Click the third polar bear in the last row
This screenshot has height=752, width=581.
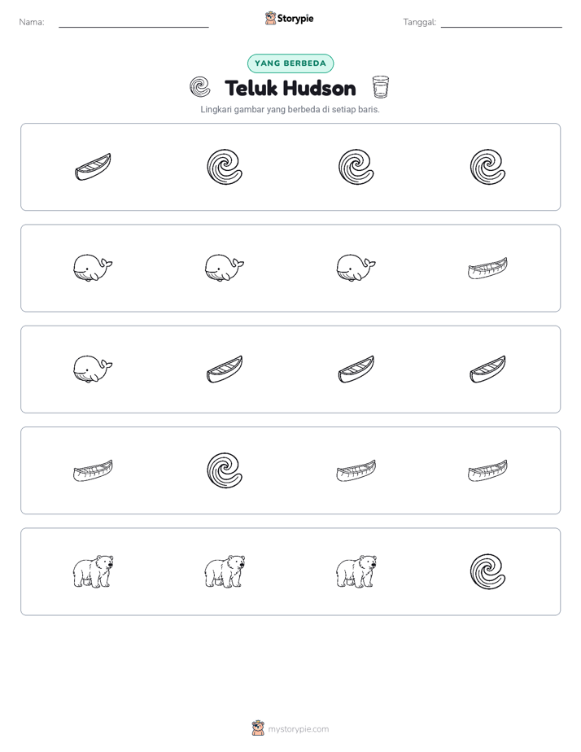tap(356, 571)
